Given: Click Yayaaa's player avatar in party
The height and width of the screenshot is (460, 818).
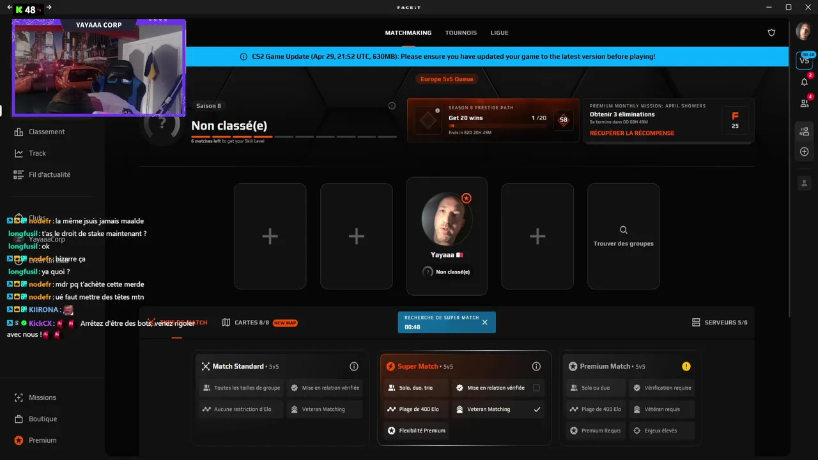Looking at the screenshot, I should 447,219.
